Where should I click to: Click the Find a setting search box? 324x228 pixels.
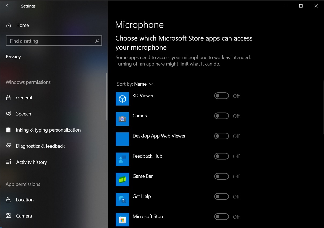(x=51, y=41)
